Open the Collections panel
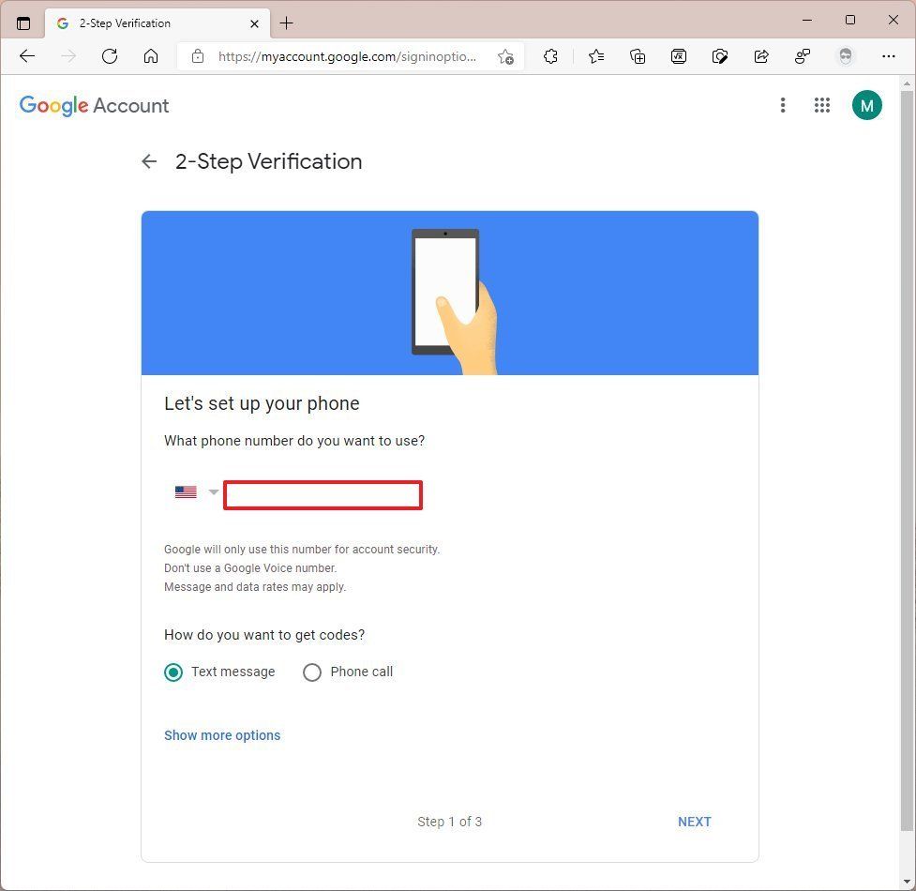The height and width of the screenshot is (891, 916). coord(638,56)
